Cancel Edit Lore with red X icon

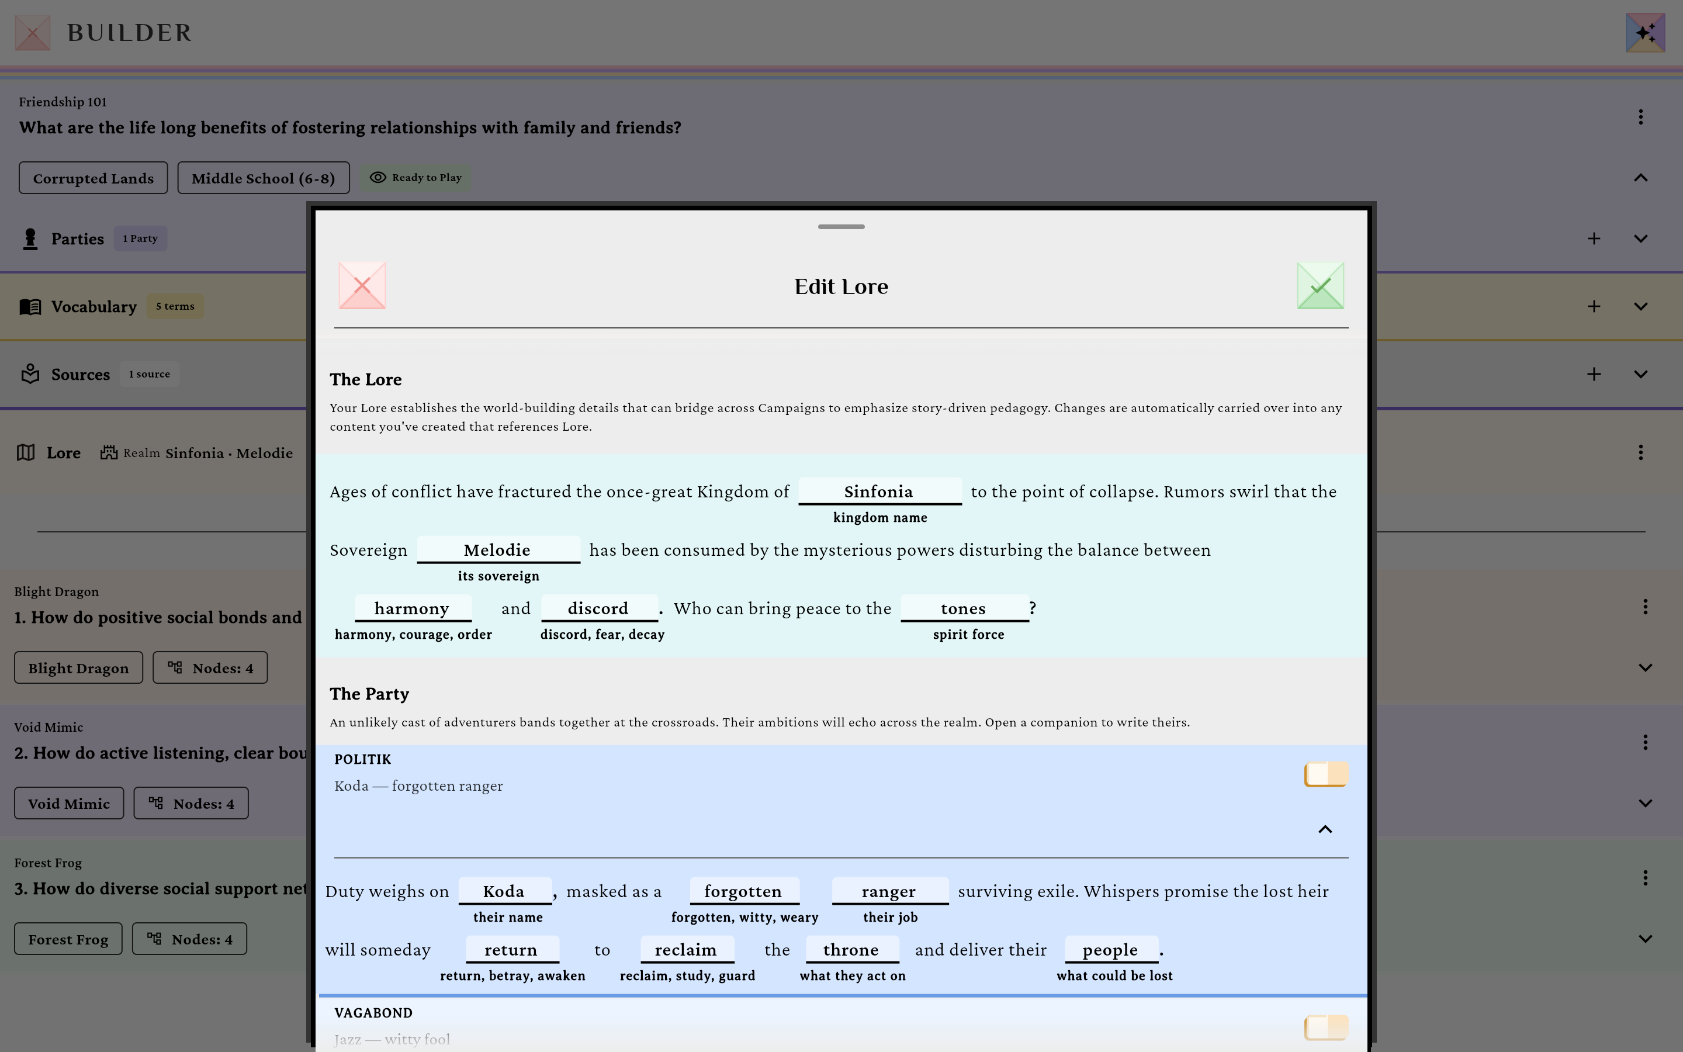(x=362, y=285)
